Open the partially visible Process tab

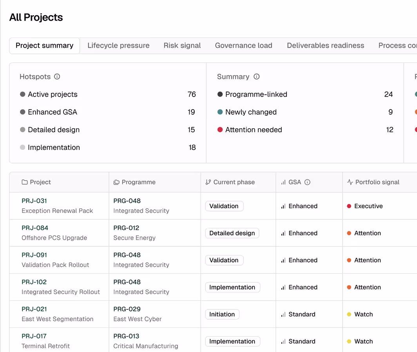[x=397, y=46]
